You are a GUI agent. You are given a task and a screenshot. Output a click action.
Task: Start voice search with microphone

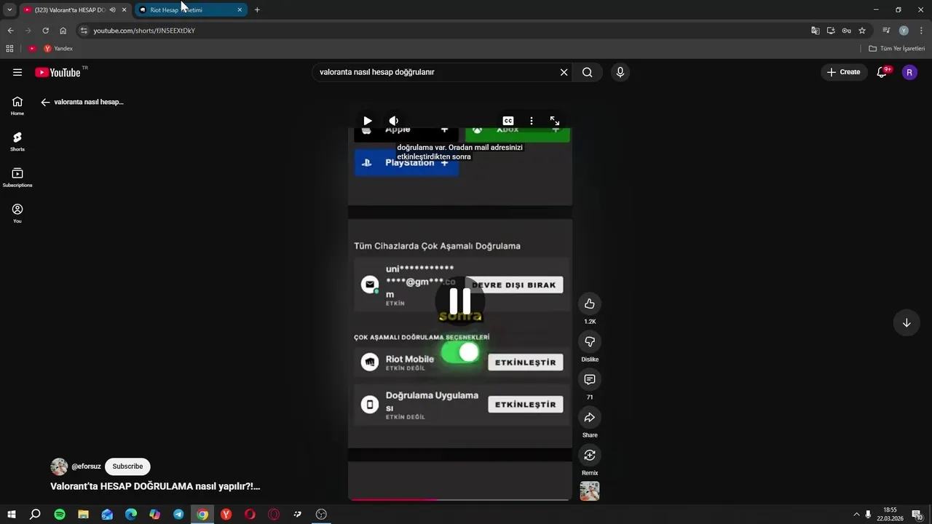(620, 72)
